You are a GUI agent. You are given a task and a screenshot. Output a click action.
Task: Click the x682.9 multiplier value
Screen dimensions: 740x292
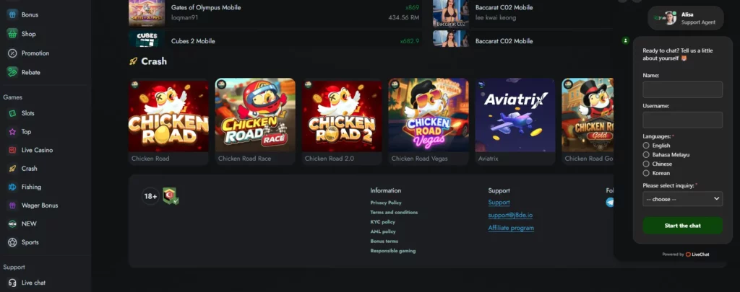(410, 41)
